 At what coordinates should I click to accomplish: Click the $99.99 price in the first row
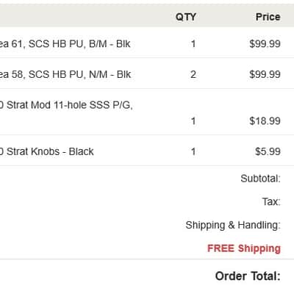(x=265, y=44)
